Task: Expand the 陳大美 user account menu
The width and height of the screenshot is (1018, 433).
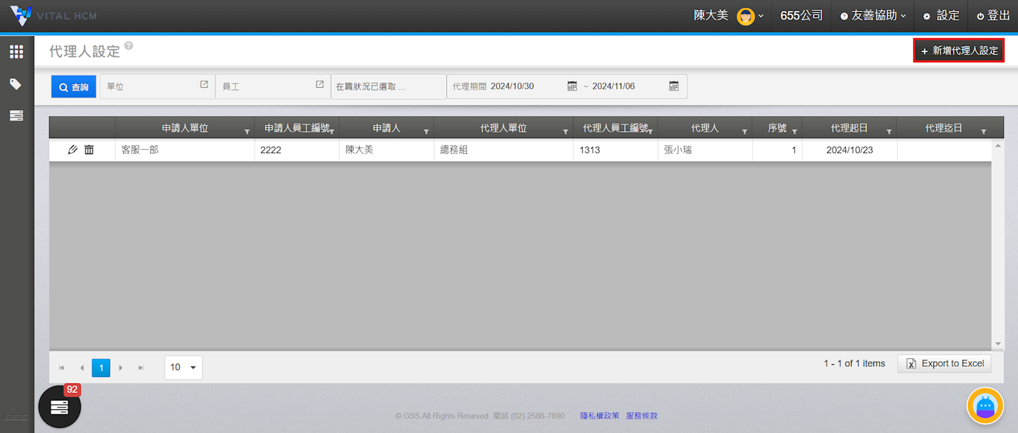Action: click(728, 15)
